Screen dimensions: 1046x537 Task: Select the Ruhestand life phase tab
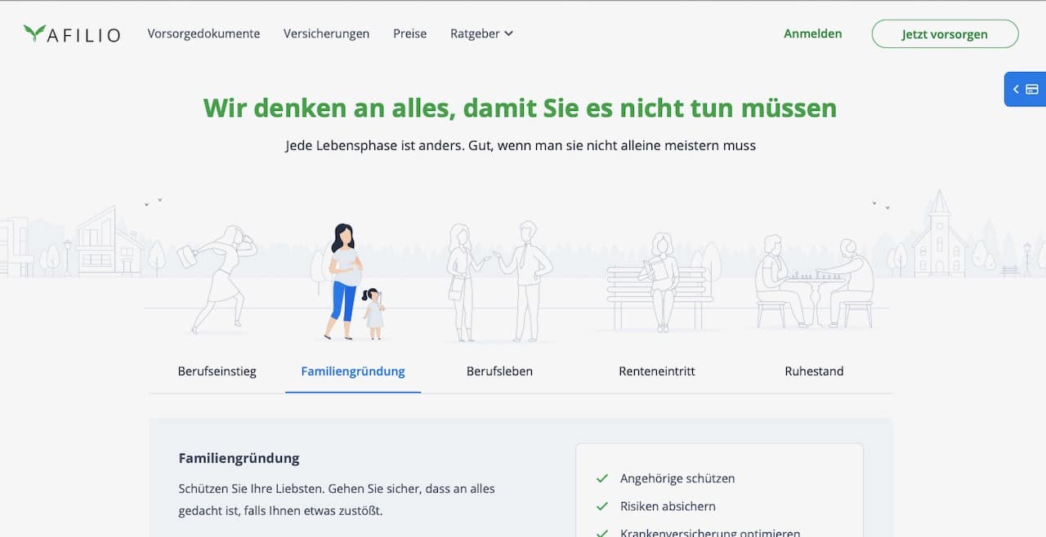click(x=814, y=371)
